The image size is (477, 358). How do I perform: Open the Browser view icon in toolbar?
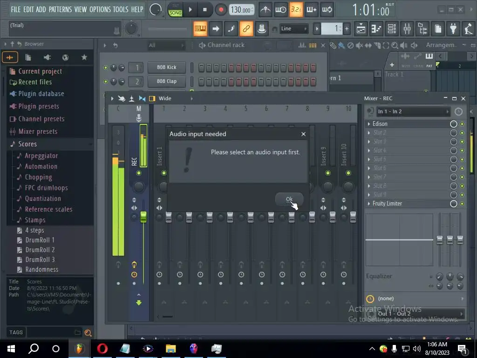422,29
